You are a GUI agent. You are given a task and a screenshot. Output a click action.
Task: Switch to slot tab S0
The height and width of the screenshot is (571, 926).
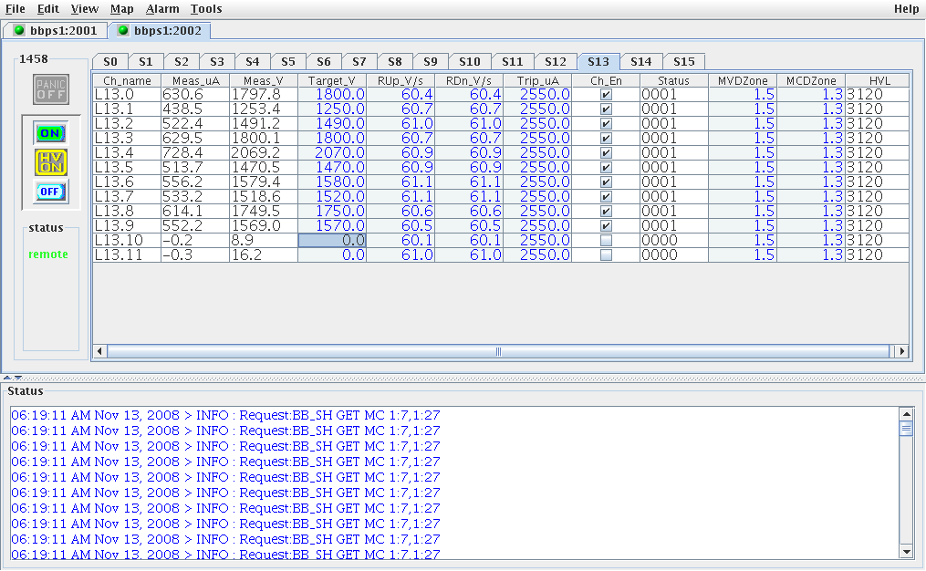coord(110,61)
